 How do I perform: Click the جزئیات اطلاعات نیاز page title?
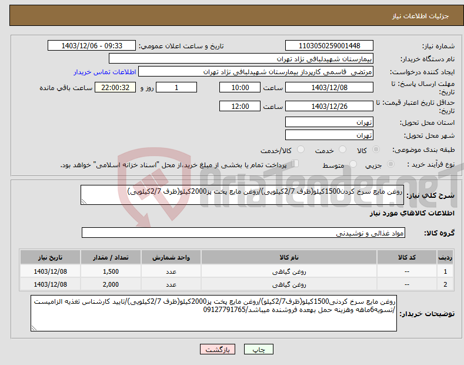click(420, 16)
